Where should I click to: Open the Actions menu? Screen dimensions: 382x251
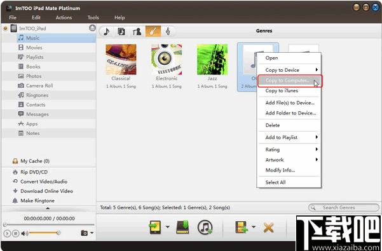pyautogui.click(x=64, y=18)
